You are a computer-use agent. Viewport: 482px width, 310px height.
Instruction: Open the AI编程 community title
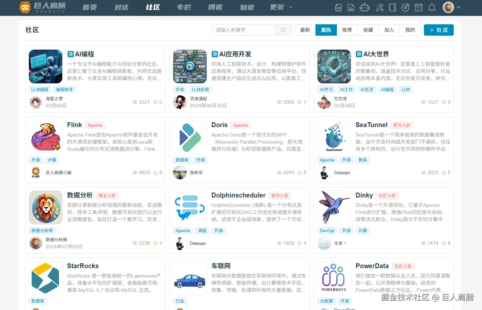85,54
